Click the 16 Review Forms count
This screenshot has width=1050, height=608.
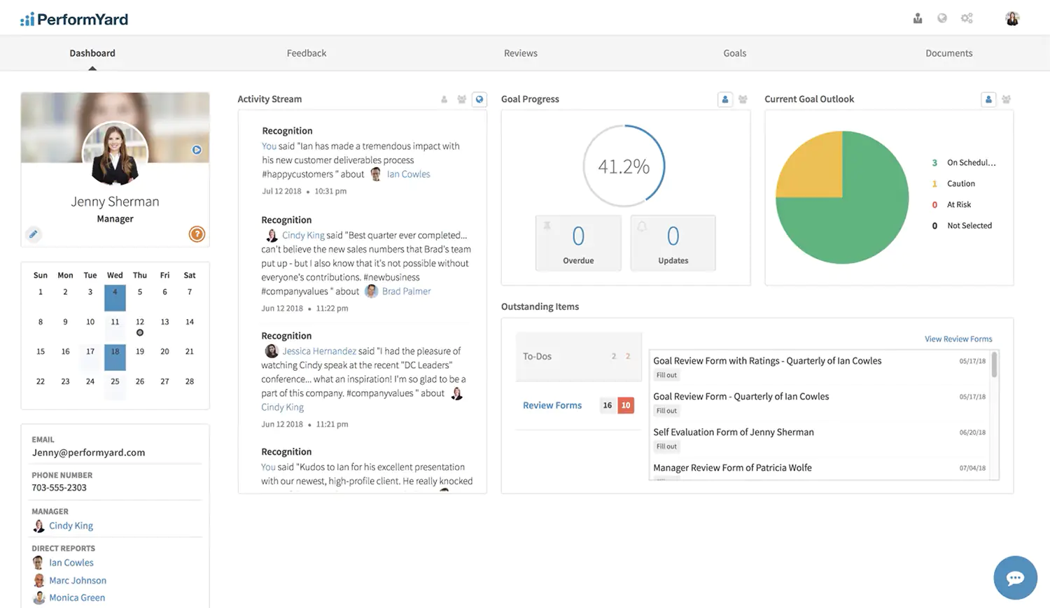608,405
